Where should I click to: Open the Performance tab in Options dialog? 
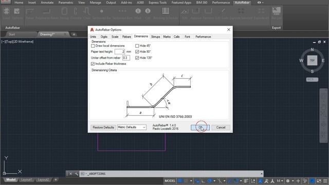[203, 36]
